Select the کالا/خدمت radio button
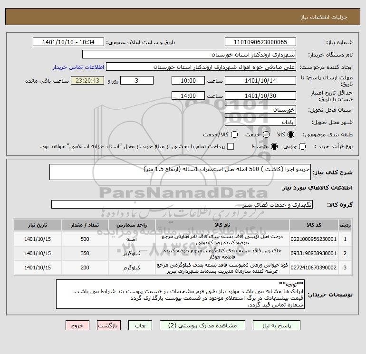This screenshot has width=366, height=354. (x=234, y=134)
